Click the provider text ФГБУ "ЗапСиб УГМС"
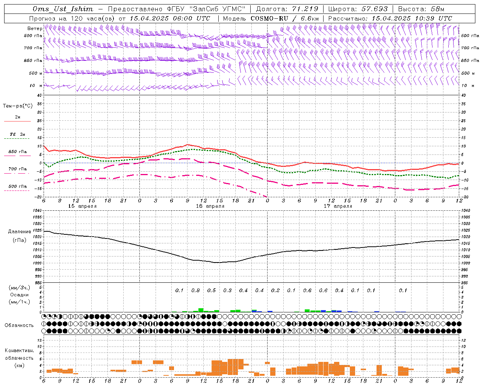 coord(206,9)
